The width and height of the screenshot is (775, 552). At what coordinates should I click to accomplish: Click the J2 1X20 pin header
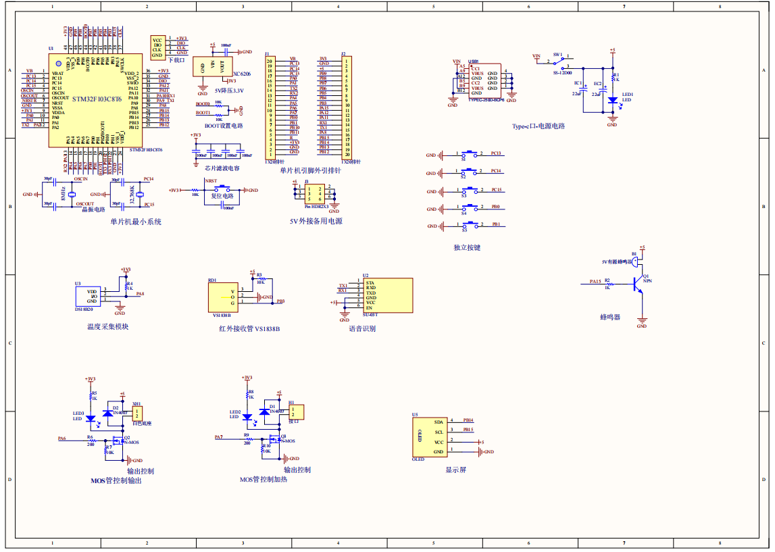click(x=346, y=107)
